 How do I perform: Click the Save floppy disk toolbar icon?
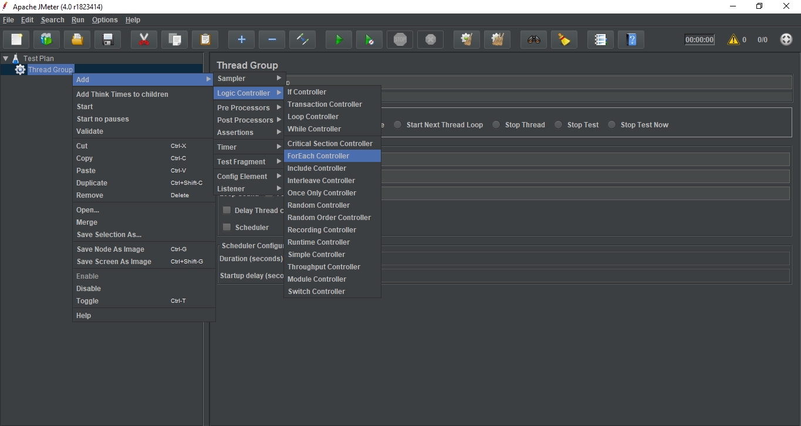107,40
